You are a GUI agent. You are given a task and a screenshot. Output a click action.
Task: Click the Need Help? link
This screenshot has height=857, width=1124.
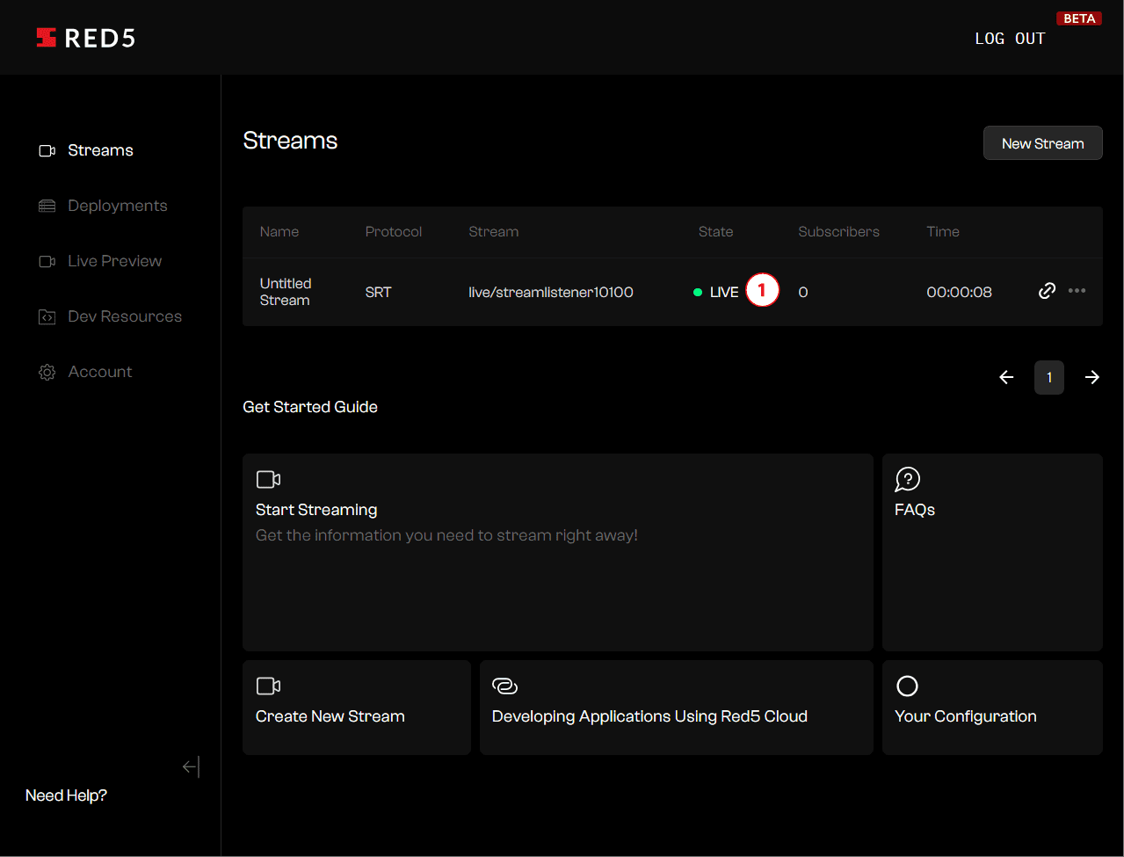click(66, 795)
